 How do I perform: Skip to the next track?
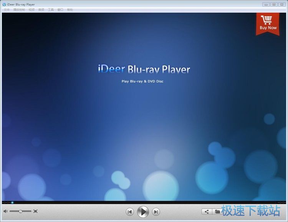click(x=156, y=212)
